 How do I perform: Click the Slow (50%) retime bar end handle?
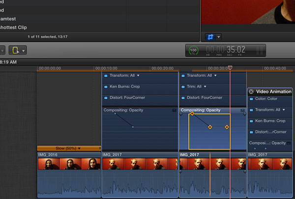(x=100, y=148)
